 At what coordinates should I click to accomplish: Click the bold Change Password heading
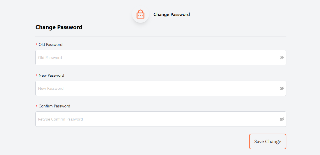click(59, 27)
